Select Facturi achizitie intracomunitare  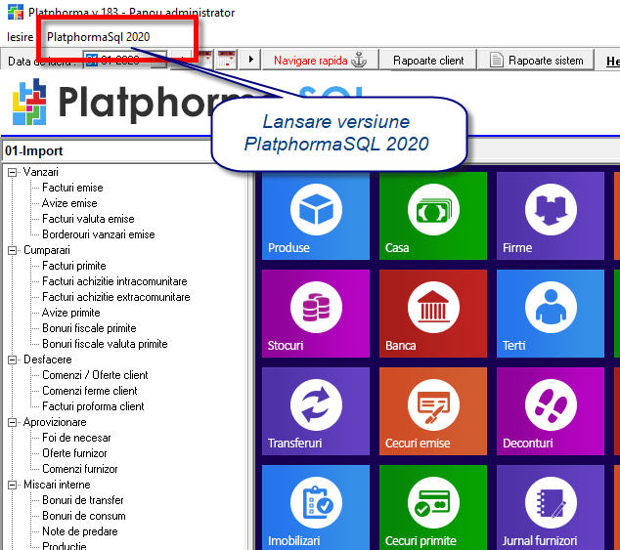[x=114, y=281]
